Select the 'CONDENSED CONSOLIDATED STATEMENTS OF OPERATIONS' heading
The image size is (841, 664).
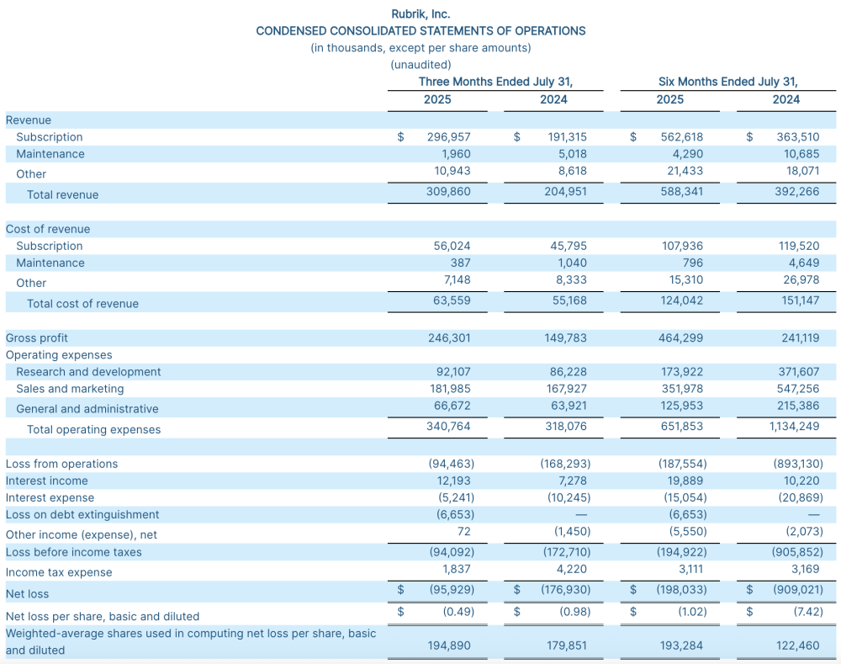[x=420, y=31]
